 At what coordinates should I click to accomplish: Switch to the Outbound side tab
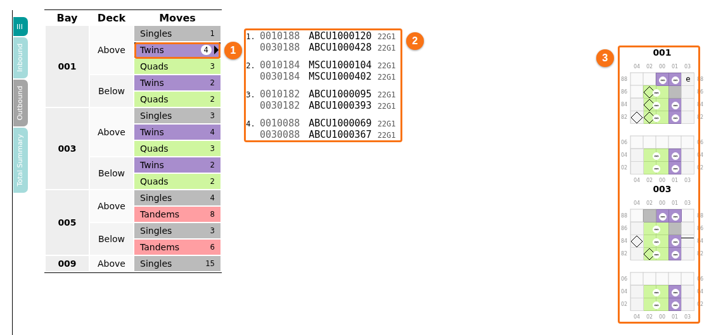coord(20,103)
